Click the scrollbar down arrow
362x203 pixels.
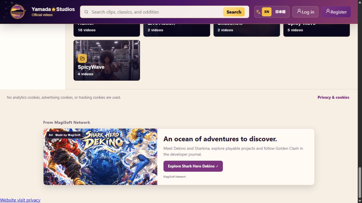pos(360,201)
